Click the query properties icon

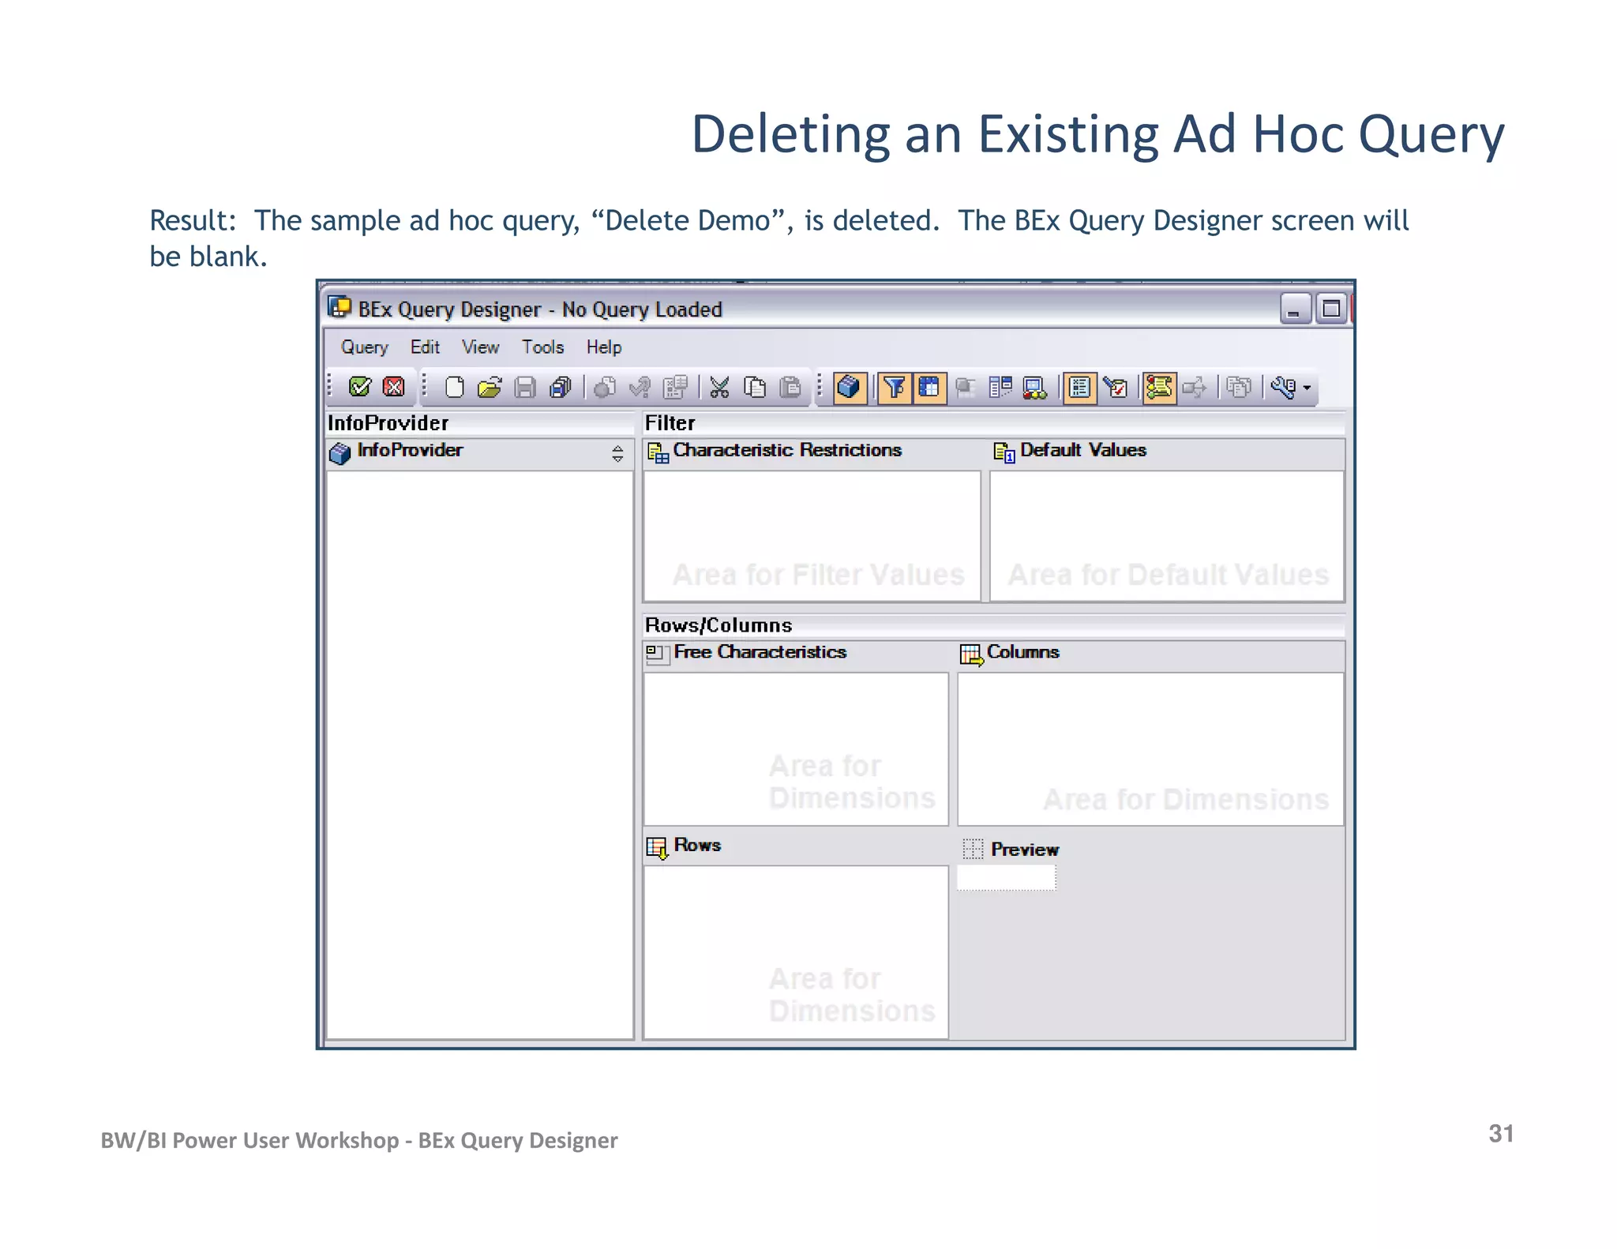click(676, 388)
